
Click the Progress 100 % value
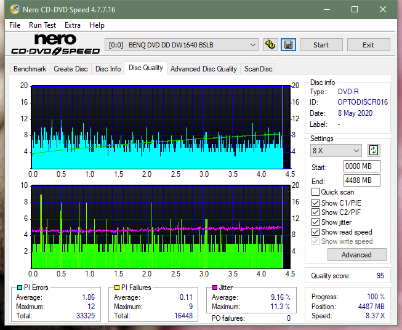(x=376, y=297)
